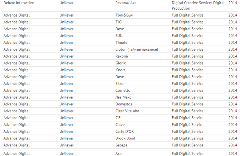
Task: Select the SUN brand cell
Action: click(x=119, y=36)
